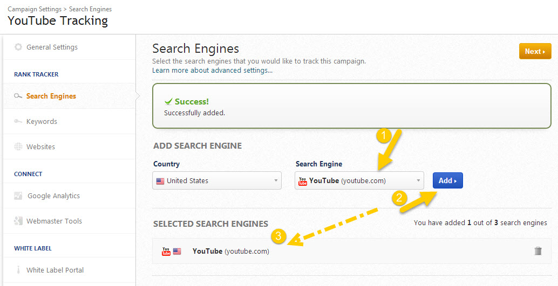Click the globe icon beside Websites
558x286 pixels.
click(18, 147)
